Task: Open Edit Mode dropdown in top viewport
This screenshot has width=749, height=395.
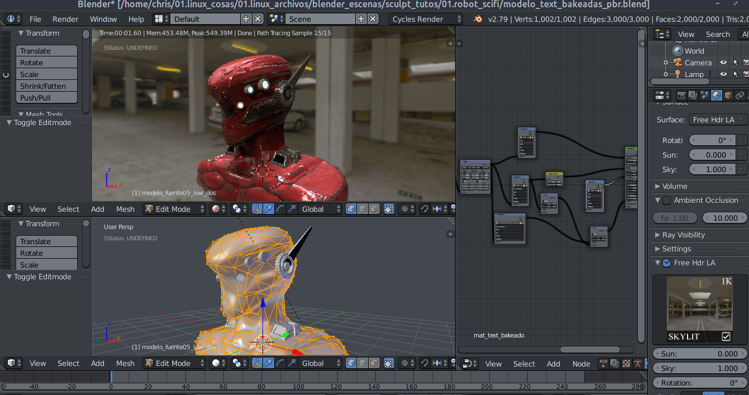Action: (x=173, y=209)
